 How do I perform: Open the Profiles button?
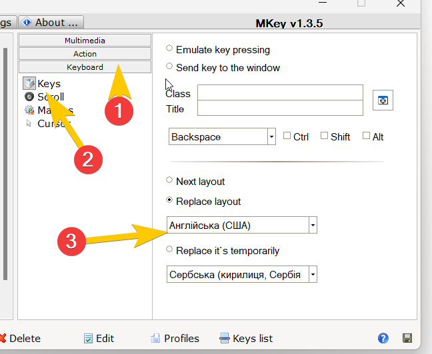[175, 338]
